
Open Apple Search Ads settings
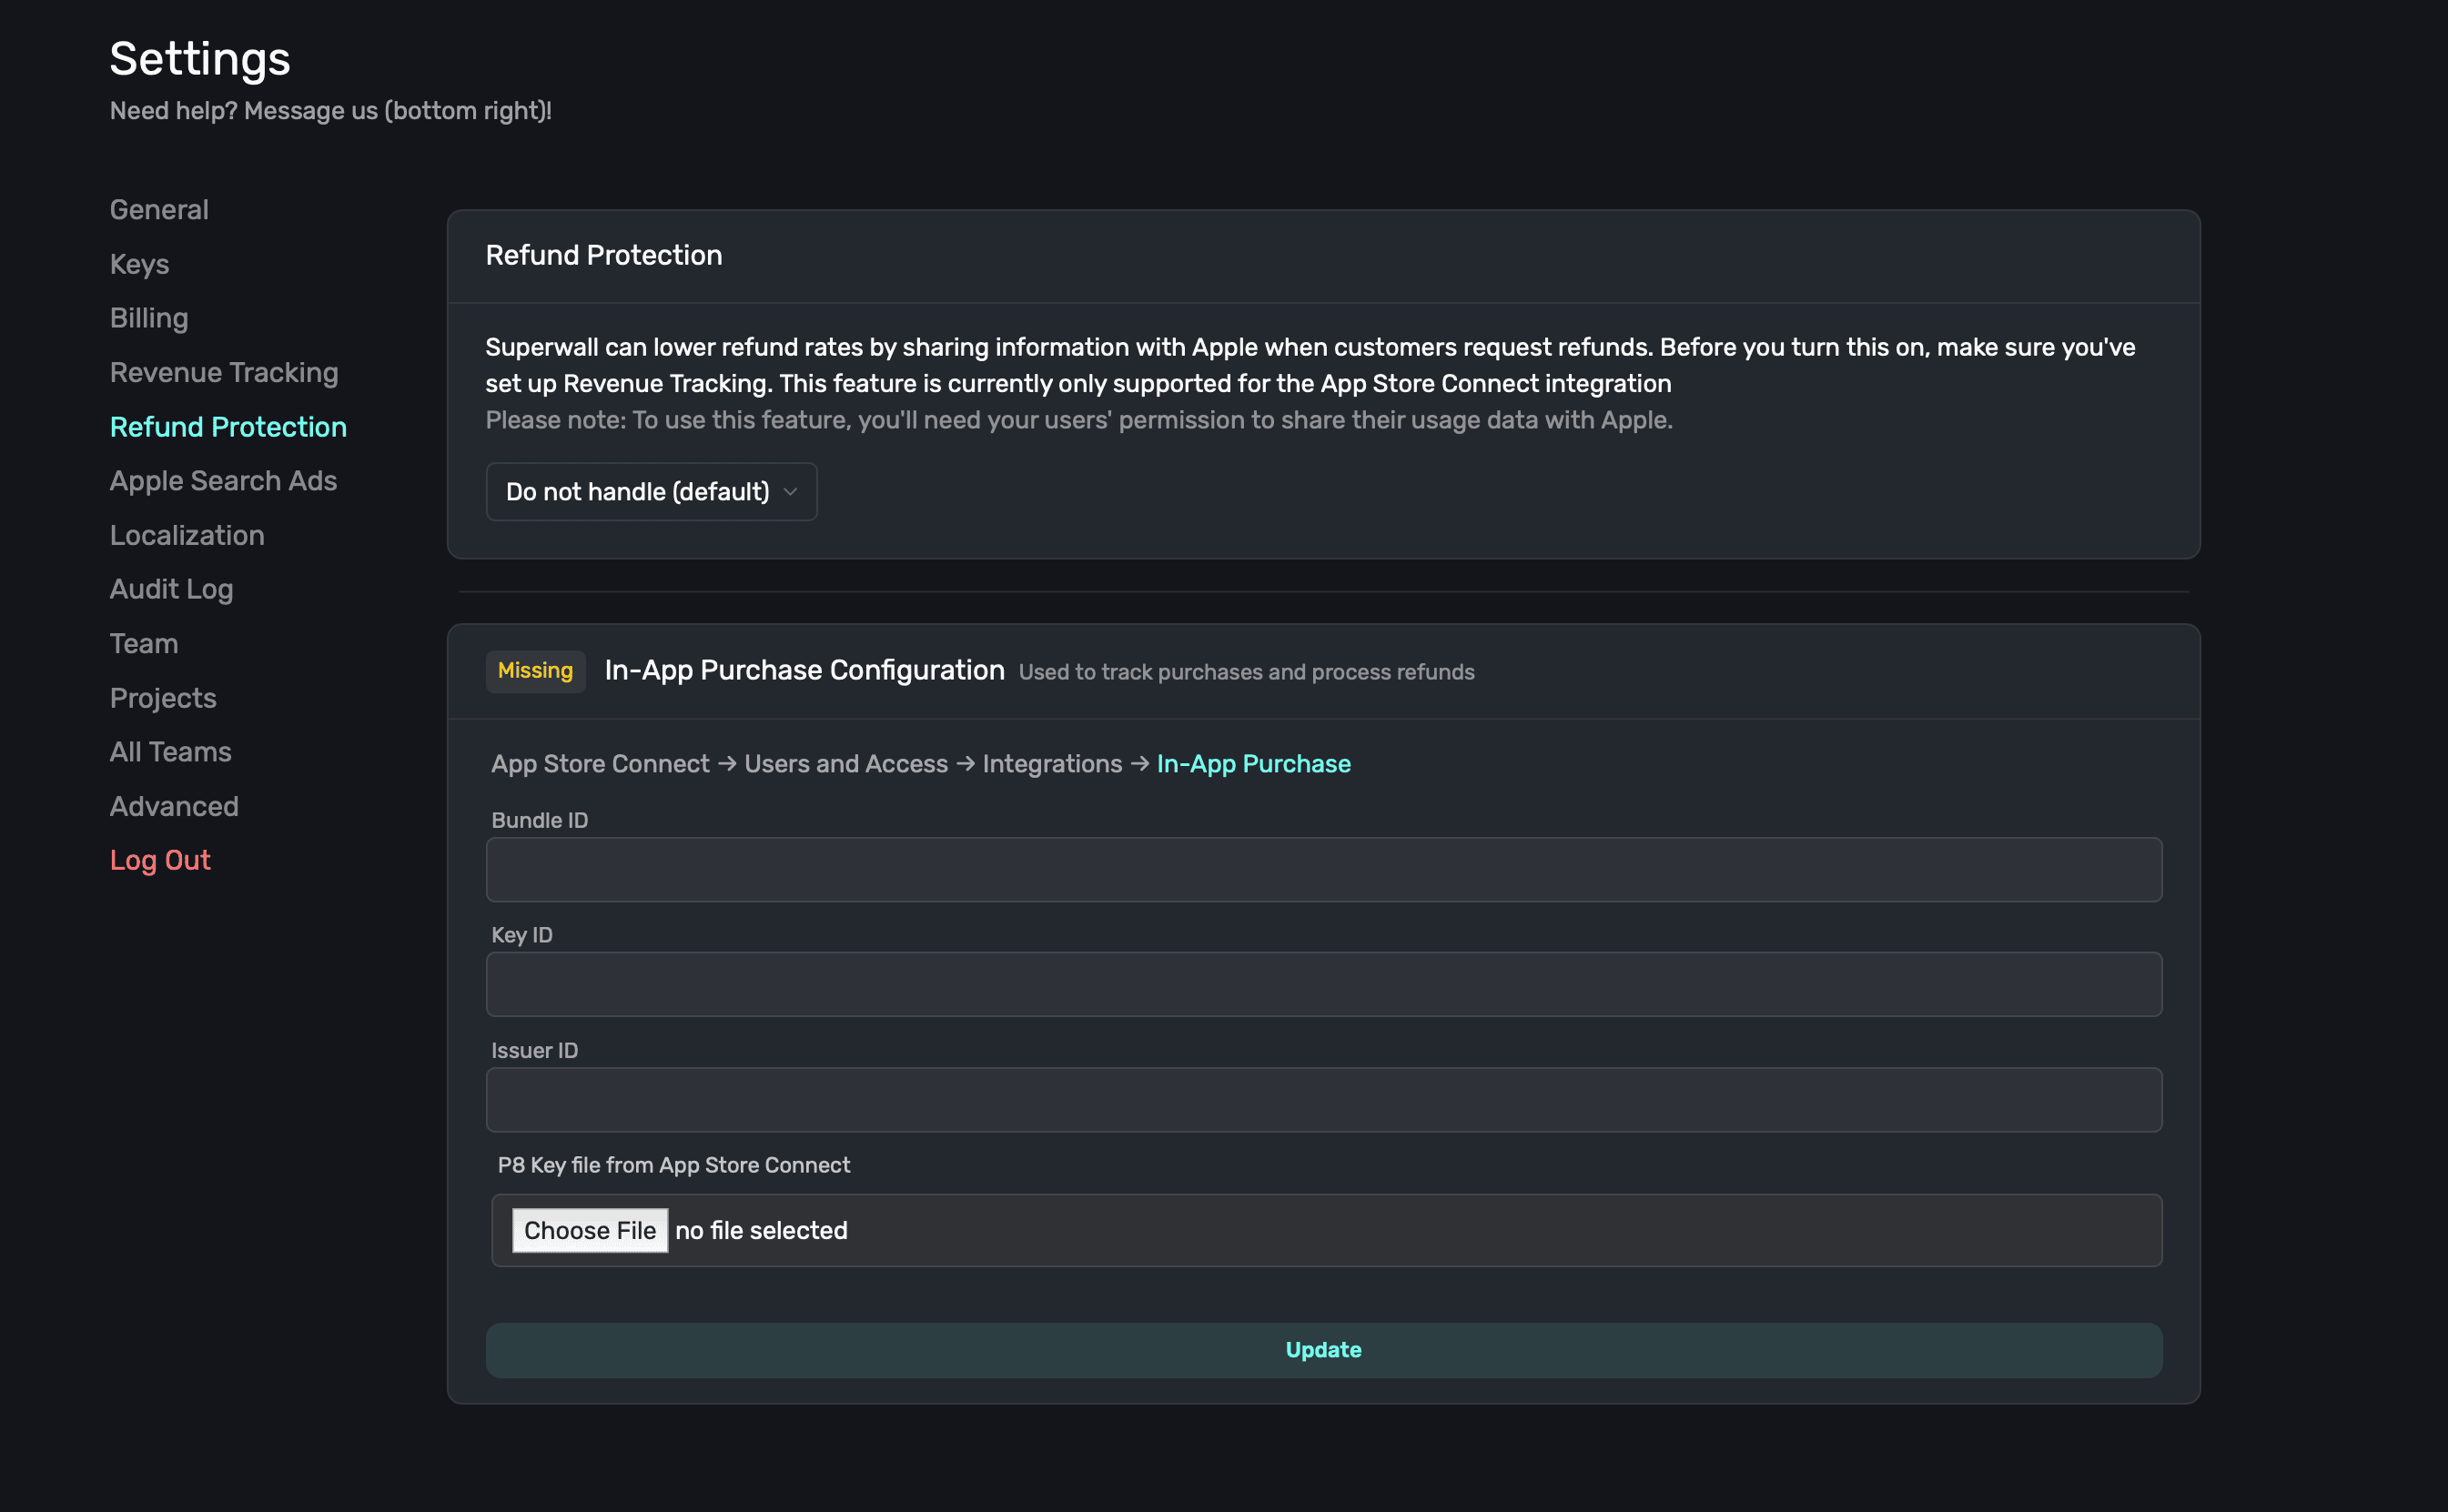(223, 481)
